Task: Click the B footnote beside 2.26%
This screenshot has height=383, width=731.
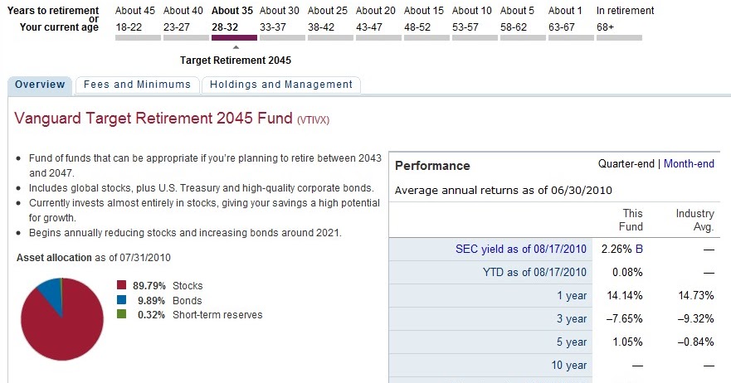Action: pos(639,250)
